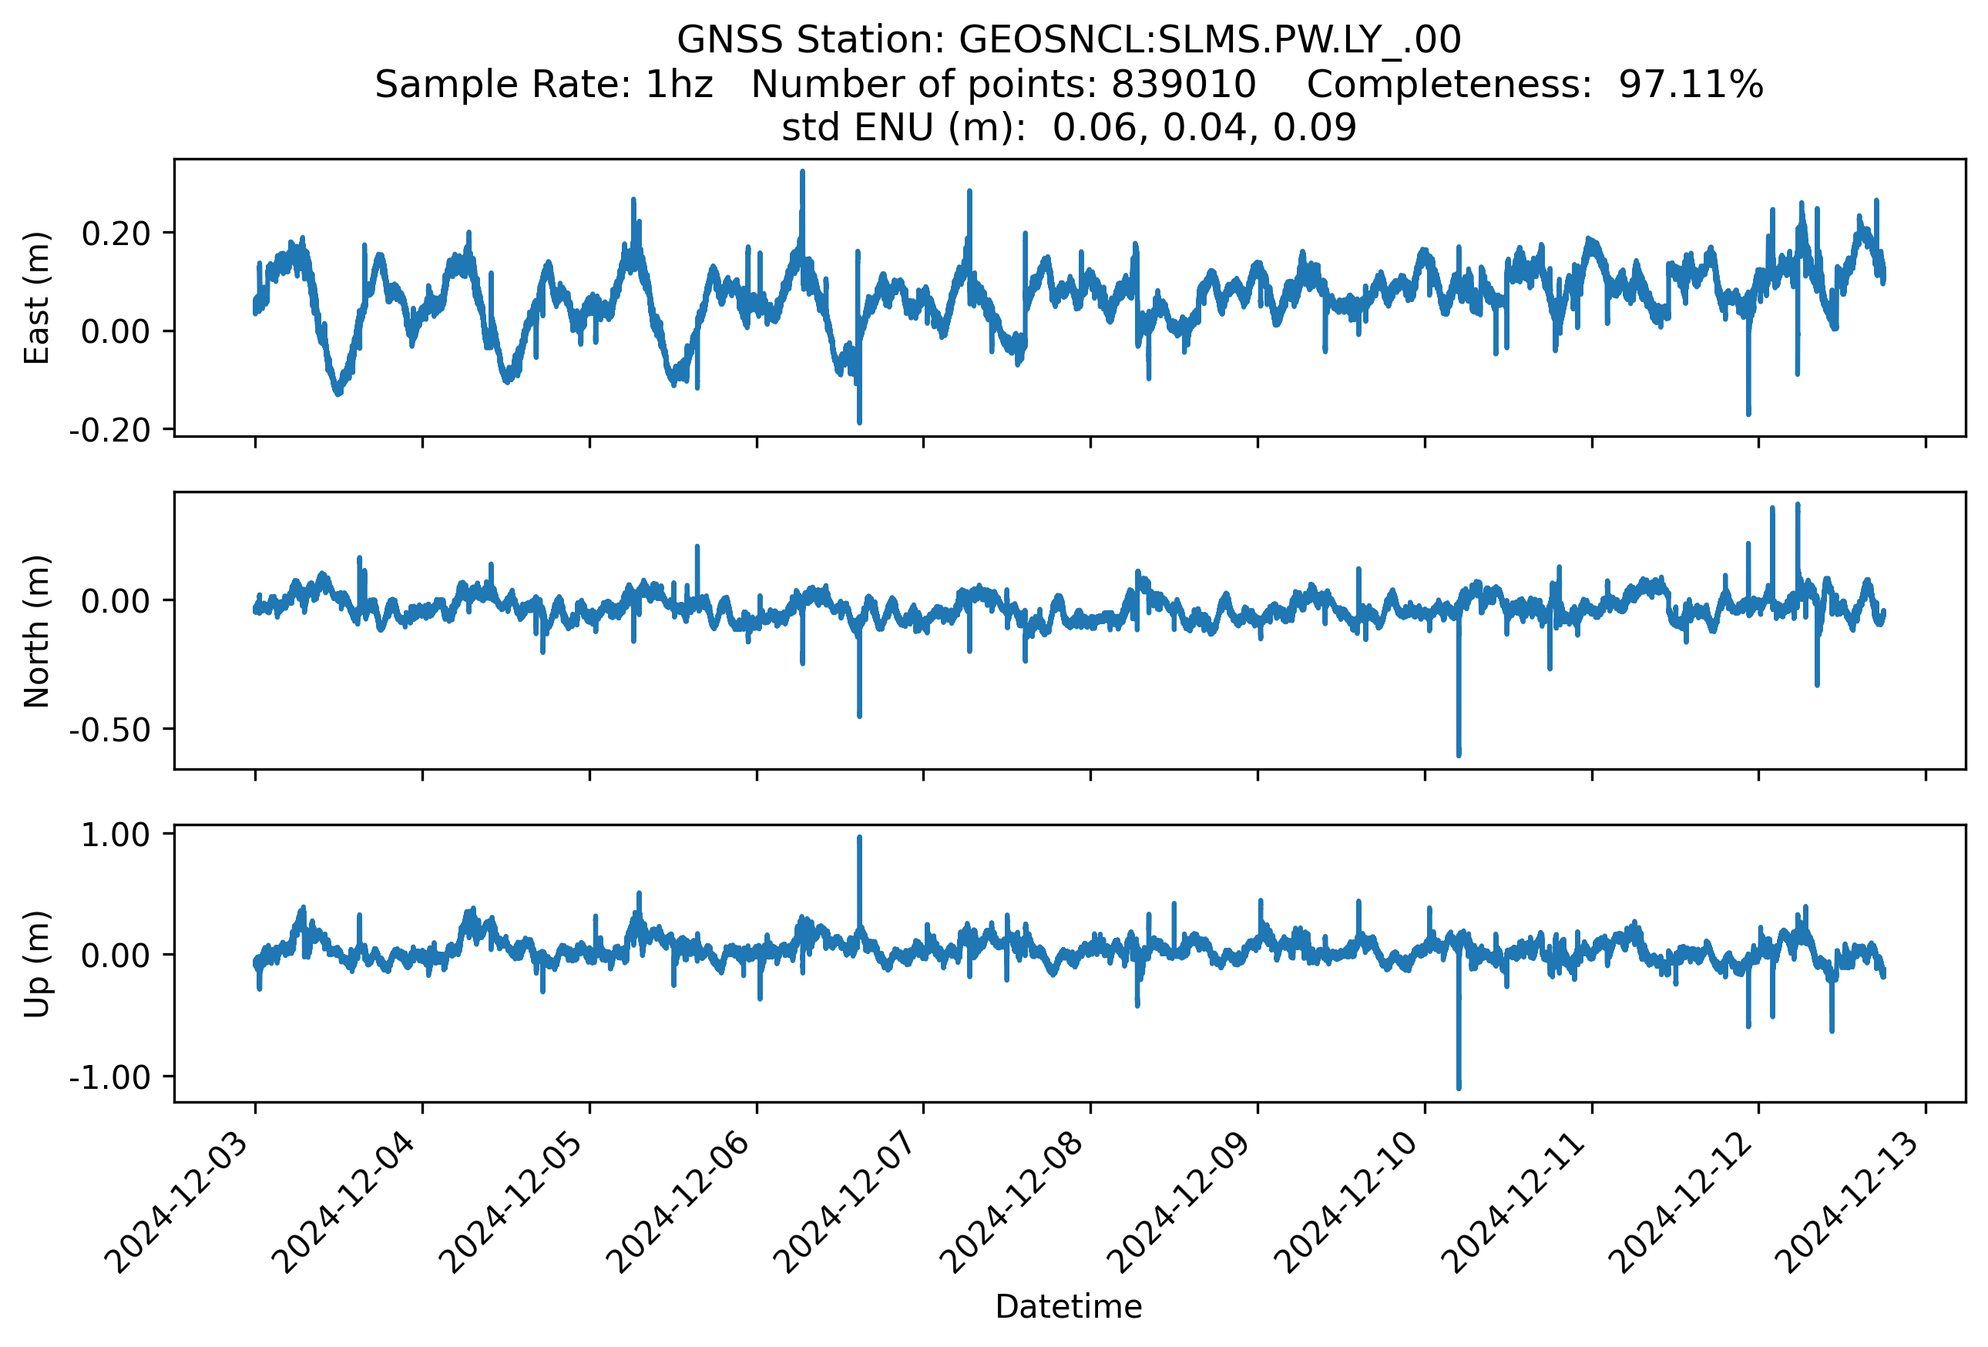Click the 1.00 tick on Up axis
This screenshot has height=1347, width=1988.
point(116,835)
